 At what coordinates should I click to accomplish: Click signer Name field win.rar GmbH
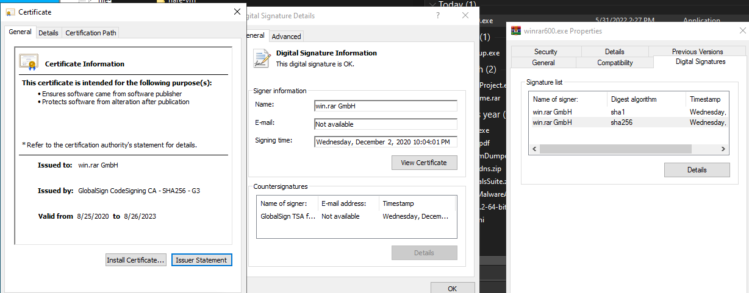pyautogui.click(x=385, y=106)
